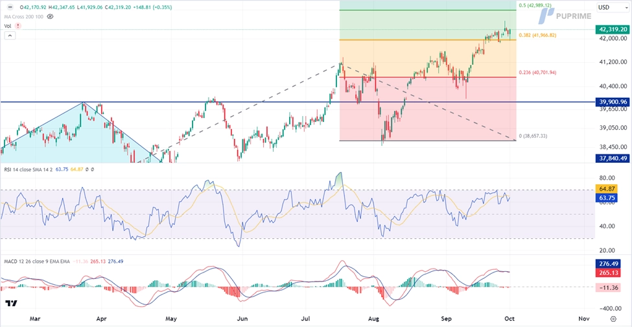
Task: Click the 40,400.00 tick on the price scale
Action: point(613,86)
